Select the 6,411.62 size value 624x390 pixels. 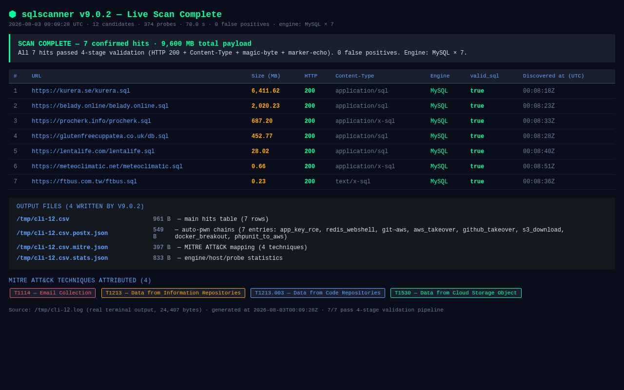tap(266, 91)
